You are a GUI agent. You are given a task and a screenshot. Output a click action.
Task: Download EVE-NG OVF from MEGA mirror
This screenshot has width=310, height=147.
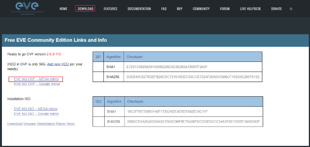36,79
